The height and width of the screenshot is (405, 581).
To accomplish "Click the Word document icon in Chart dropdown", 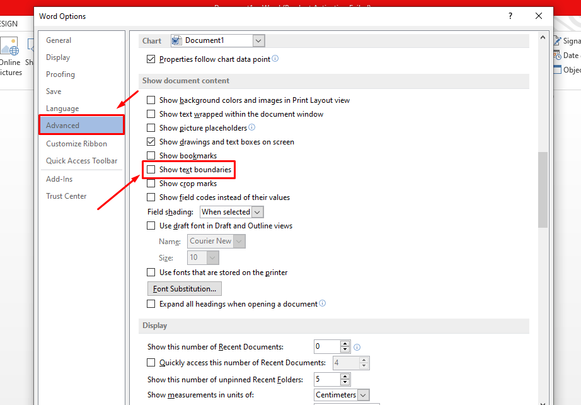I will [177, 40].
